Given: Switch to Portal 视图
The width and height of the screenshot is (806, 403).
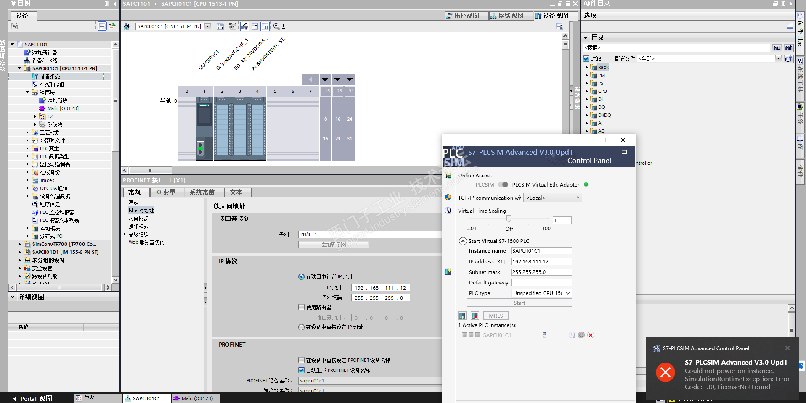Looking at the screenshot, I should pos(33,398).
